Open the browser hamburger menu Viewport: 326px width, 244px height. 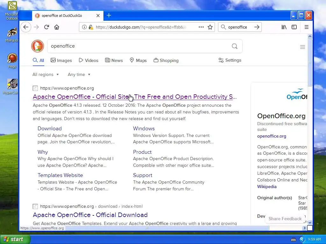[x=307, y=27]
